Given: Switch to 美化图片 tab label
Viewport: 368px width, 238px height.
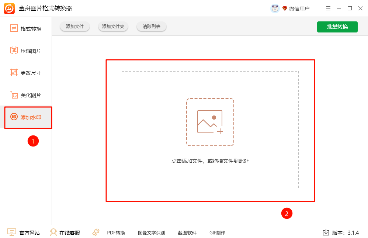Looking at the screenshot, I should pos(31,95).
